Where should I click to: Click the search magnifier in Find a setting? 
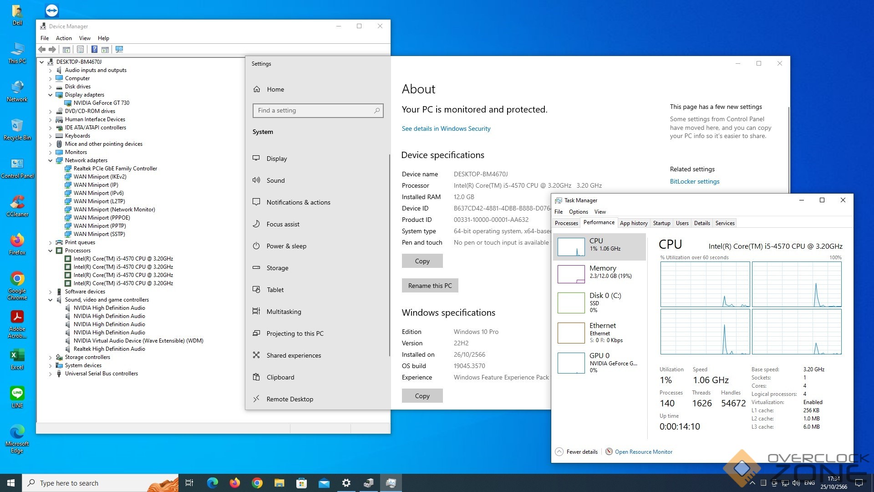click(x=376, y=110)
